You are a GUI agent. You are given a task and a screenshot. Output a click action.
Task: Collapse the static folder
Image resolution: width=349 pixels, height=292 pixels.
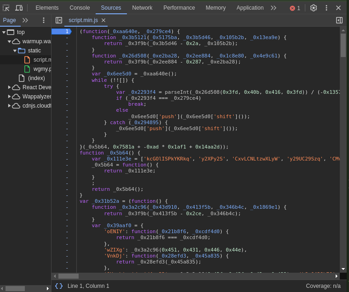pyautogui.click(x=15, y=51)
